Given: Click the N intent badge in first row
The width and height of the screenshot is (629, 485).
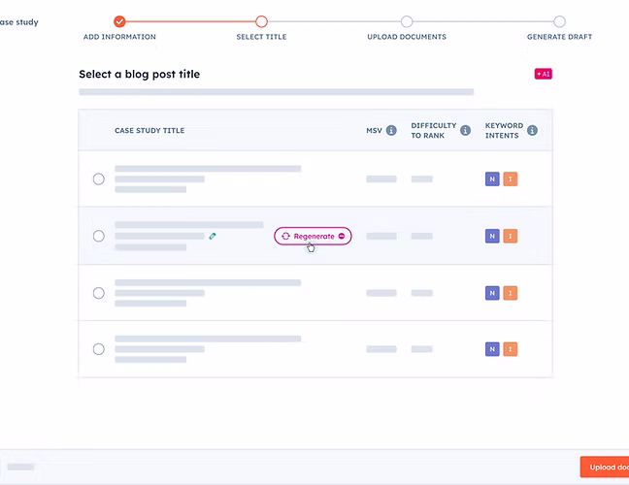Looking at the screenshot, I should (x=492, y=179).
